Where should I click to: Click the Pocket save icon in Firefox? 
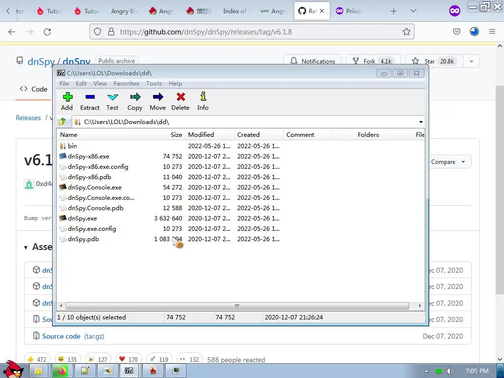pyautogui.click(x=457, y=31)
